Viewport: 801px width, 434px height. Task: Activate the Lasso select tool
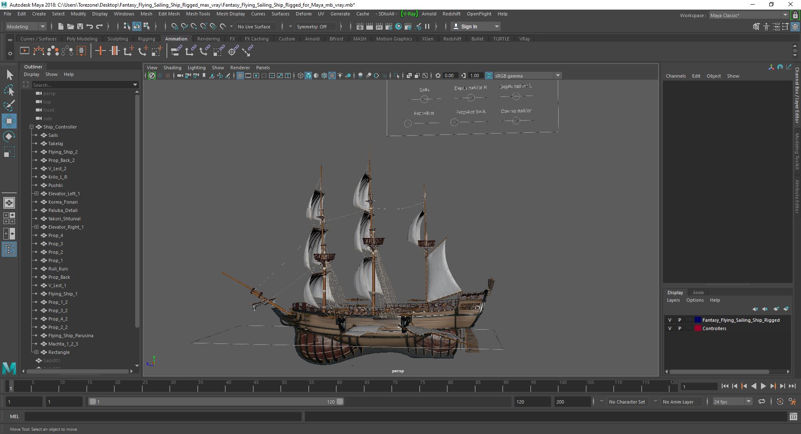coord(9,90)
